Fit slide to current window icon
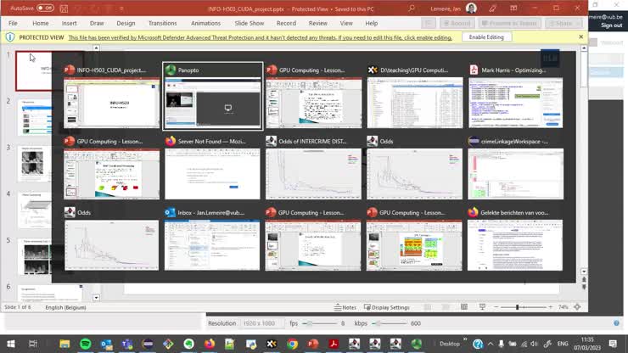This screenshot has width=628, height=353. [x=578, y=307]
